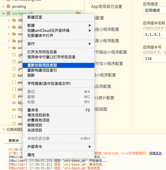Expand the no folder chevron
Viewport: 166px width, 170px height.
(x=9, y=34)
